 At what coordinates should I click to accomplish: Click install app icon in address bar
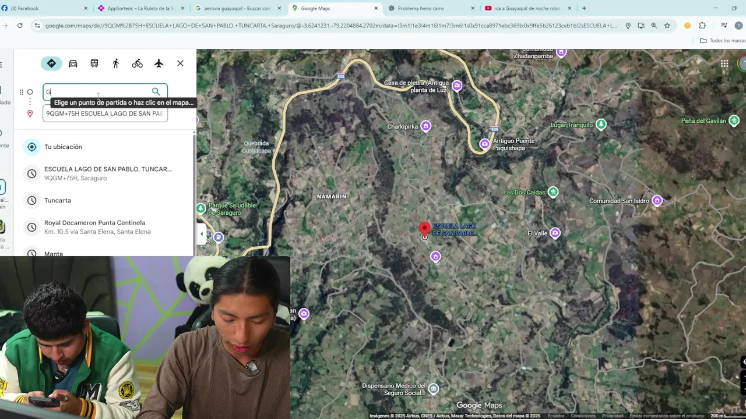pyautogui.click(x=641, y=26)
